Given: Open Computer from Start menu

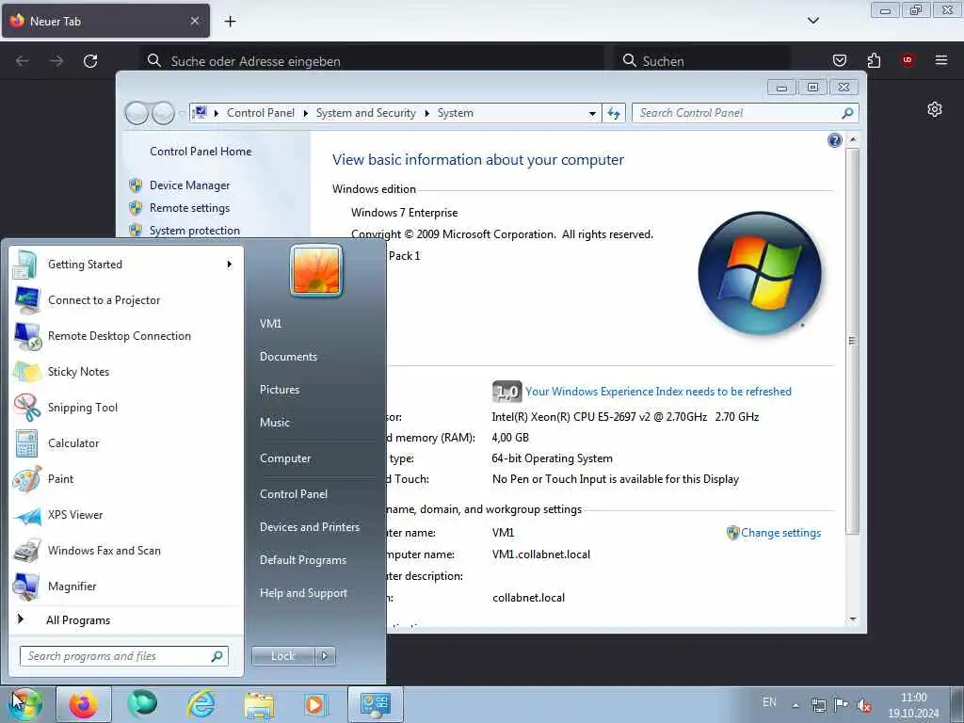Looking at the screenshot, I should click(x=284, y=458).
